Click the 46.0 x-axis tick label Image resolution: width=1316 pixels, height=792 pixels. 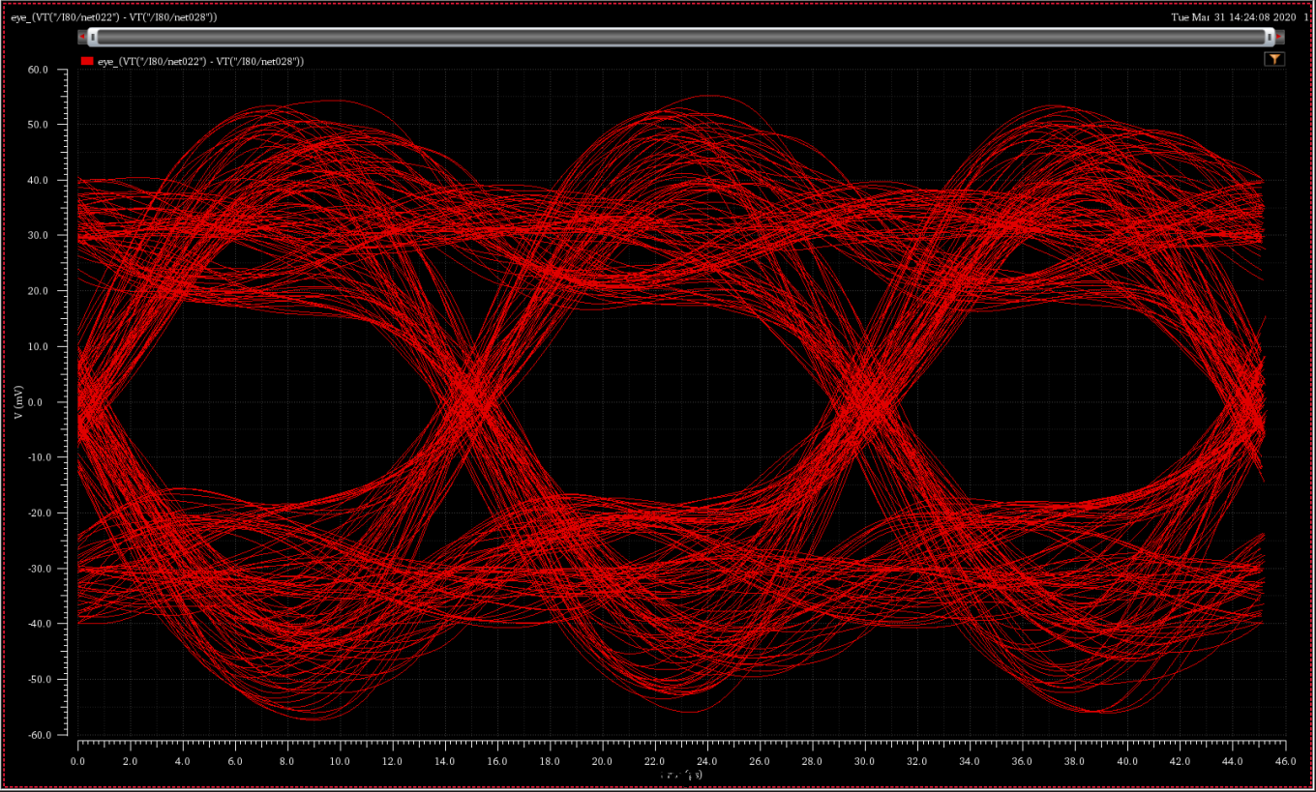pyautogui.click(x=1284, y=761)
